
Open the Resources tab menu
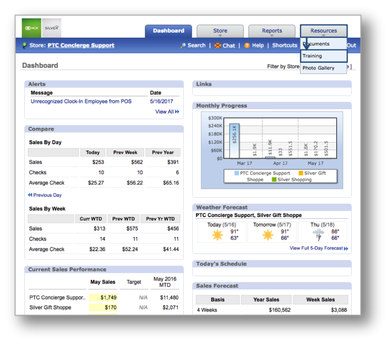pyautogui.click(x=324, y=31)
